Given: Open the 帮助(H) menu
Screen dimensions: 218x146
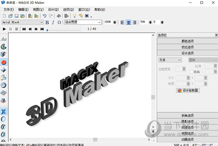Looking at the screenshot, I should 99,9.
